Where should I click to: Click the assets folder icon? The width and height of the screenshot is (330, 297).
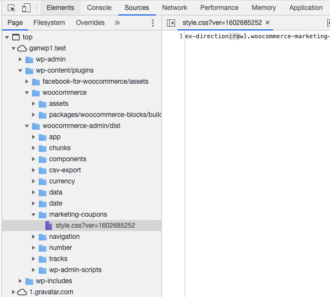pyautogui.click(x=43, y=104)
